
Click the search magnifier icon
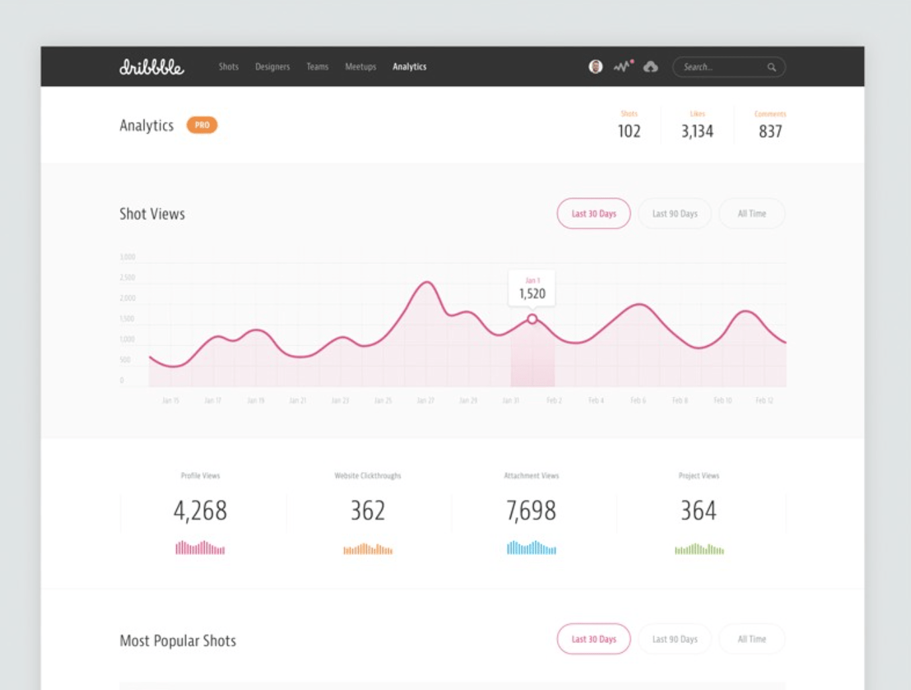point(771,67)
